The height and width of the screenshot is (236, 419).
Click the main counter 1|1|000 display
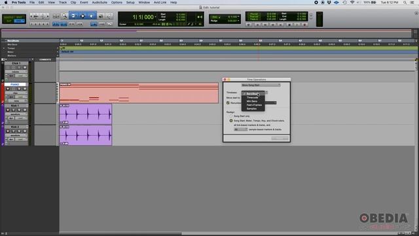click(143, 17)
